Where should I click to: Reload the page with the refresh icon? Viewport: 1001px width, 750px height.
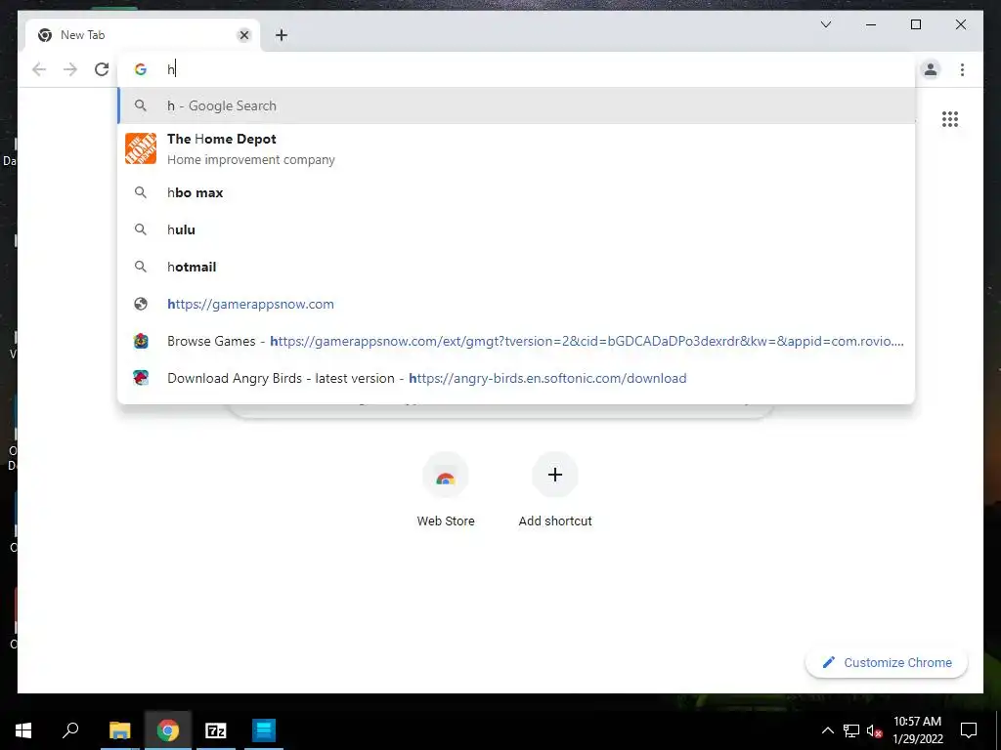pos(102,69)
